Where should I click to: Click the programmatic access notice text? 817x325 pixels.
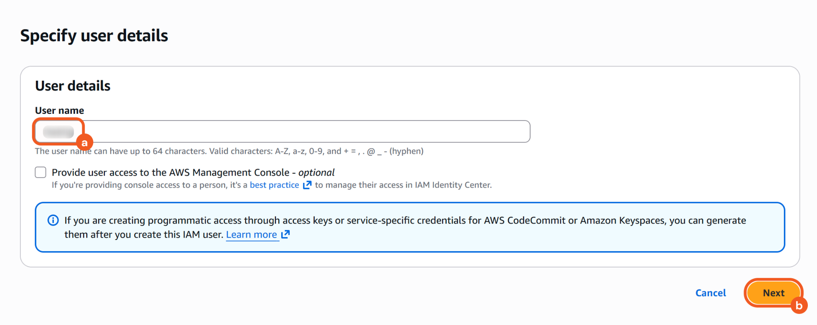point(405,220)
